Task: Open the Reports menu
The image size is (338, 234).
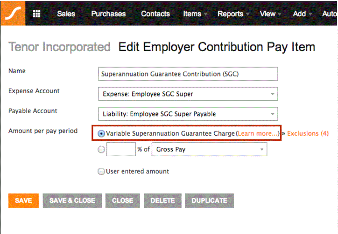Action: pos(233,14)
